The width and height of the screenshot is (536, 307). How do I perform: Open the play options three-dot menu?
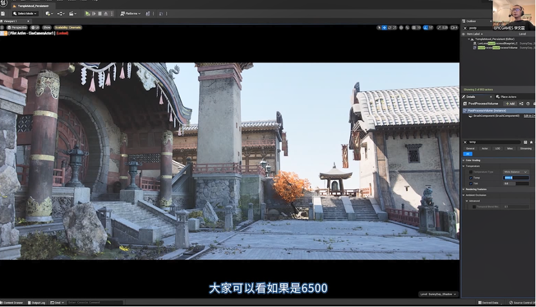(x=112, y=14)
